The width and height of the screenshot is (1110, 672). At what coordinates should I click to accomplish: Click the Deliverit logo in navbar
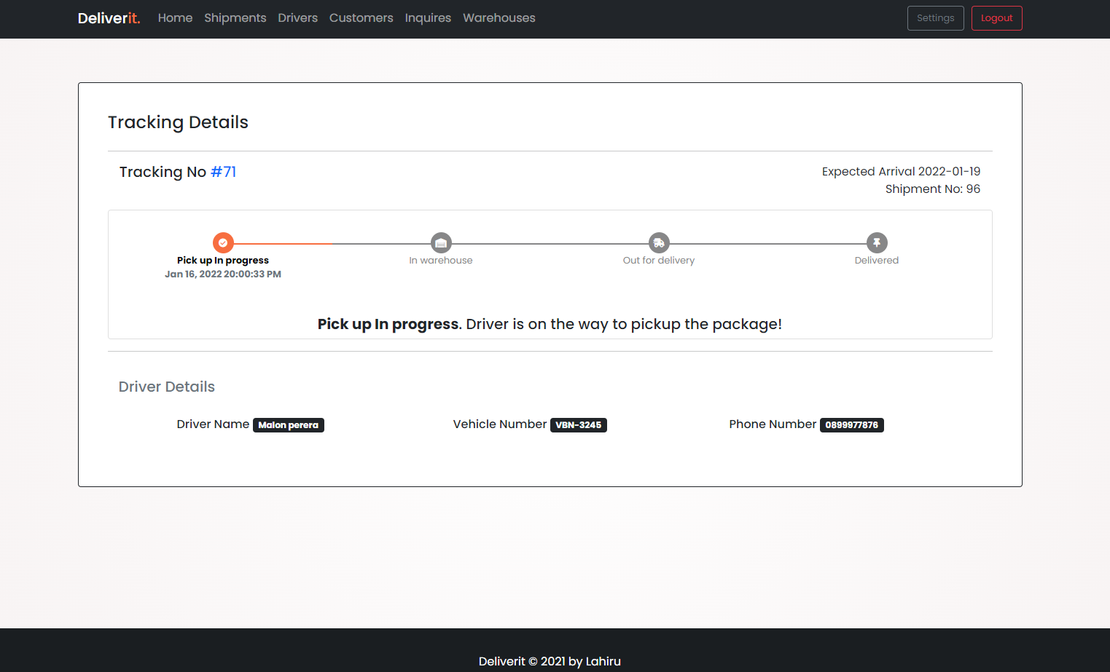pos(109,18)
